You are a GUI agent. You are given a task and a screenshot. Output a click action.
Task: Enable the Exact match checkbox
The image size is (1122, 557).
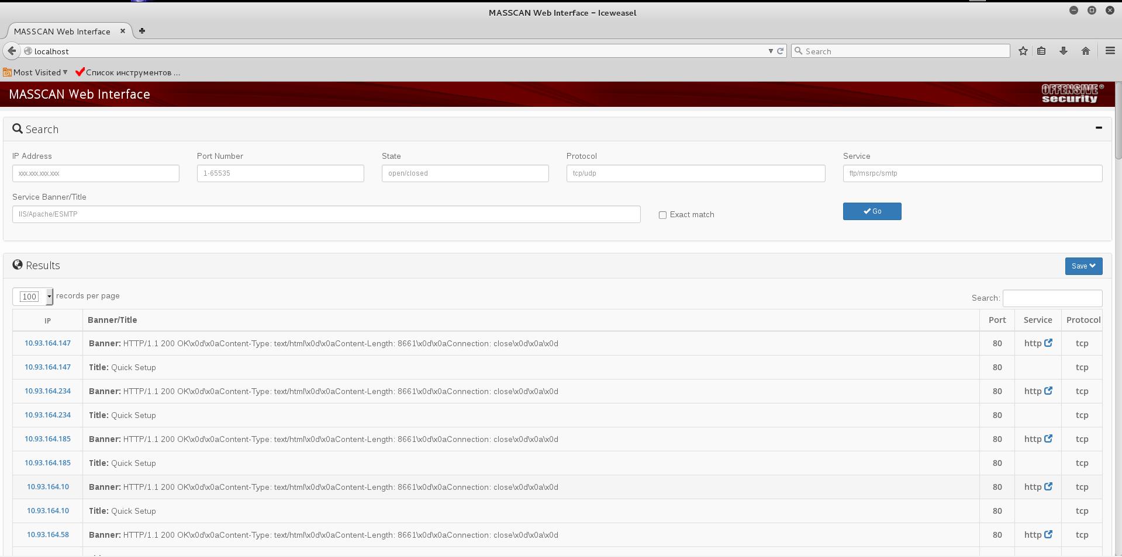pyautogui.click(x=662, y=215)
